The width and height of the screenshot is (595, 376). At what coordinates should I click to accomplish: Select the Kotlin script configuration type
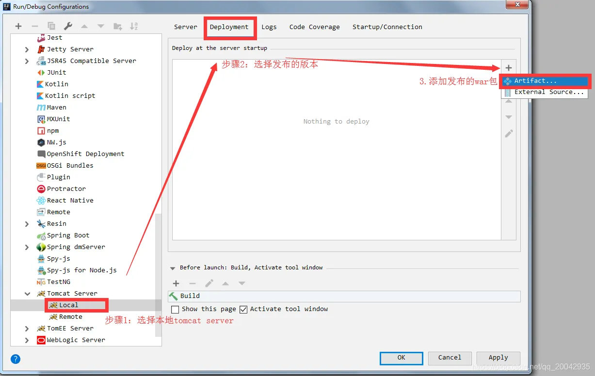[x=66, y=95]
